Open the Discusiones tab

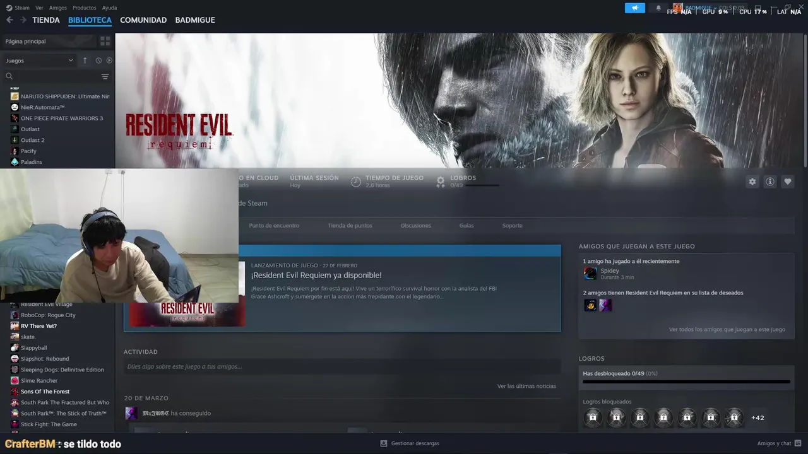[416, 225]
